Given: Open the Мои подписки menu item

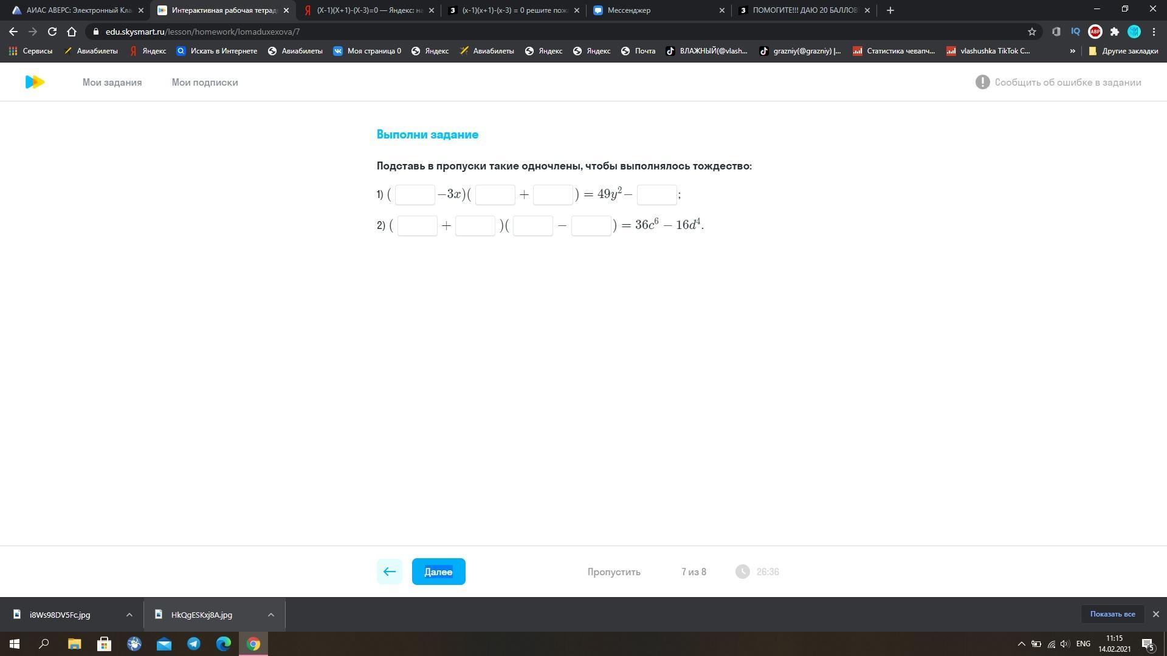Looking at the screenshot, I should coord(204,82).
